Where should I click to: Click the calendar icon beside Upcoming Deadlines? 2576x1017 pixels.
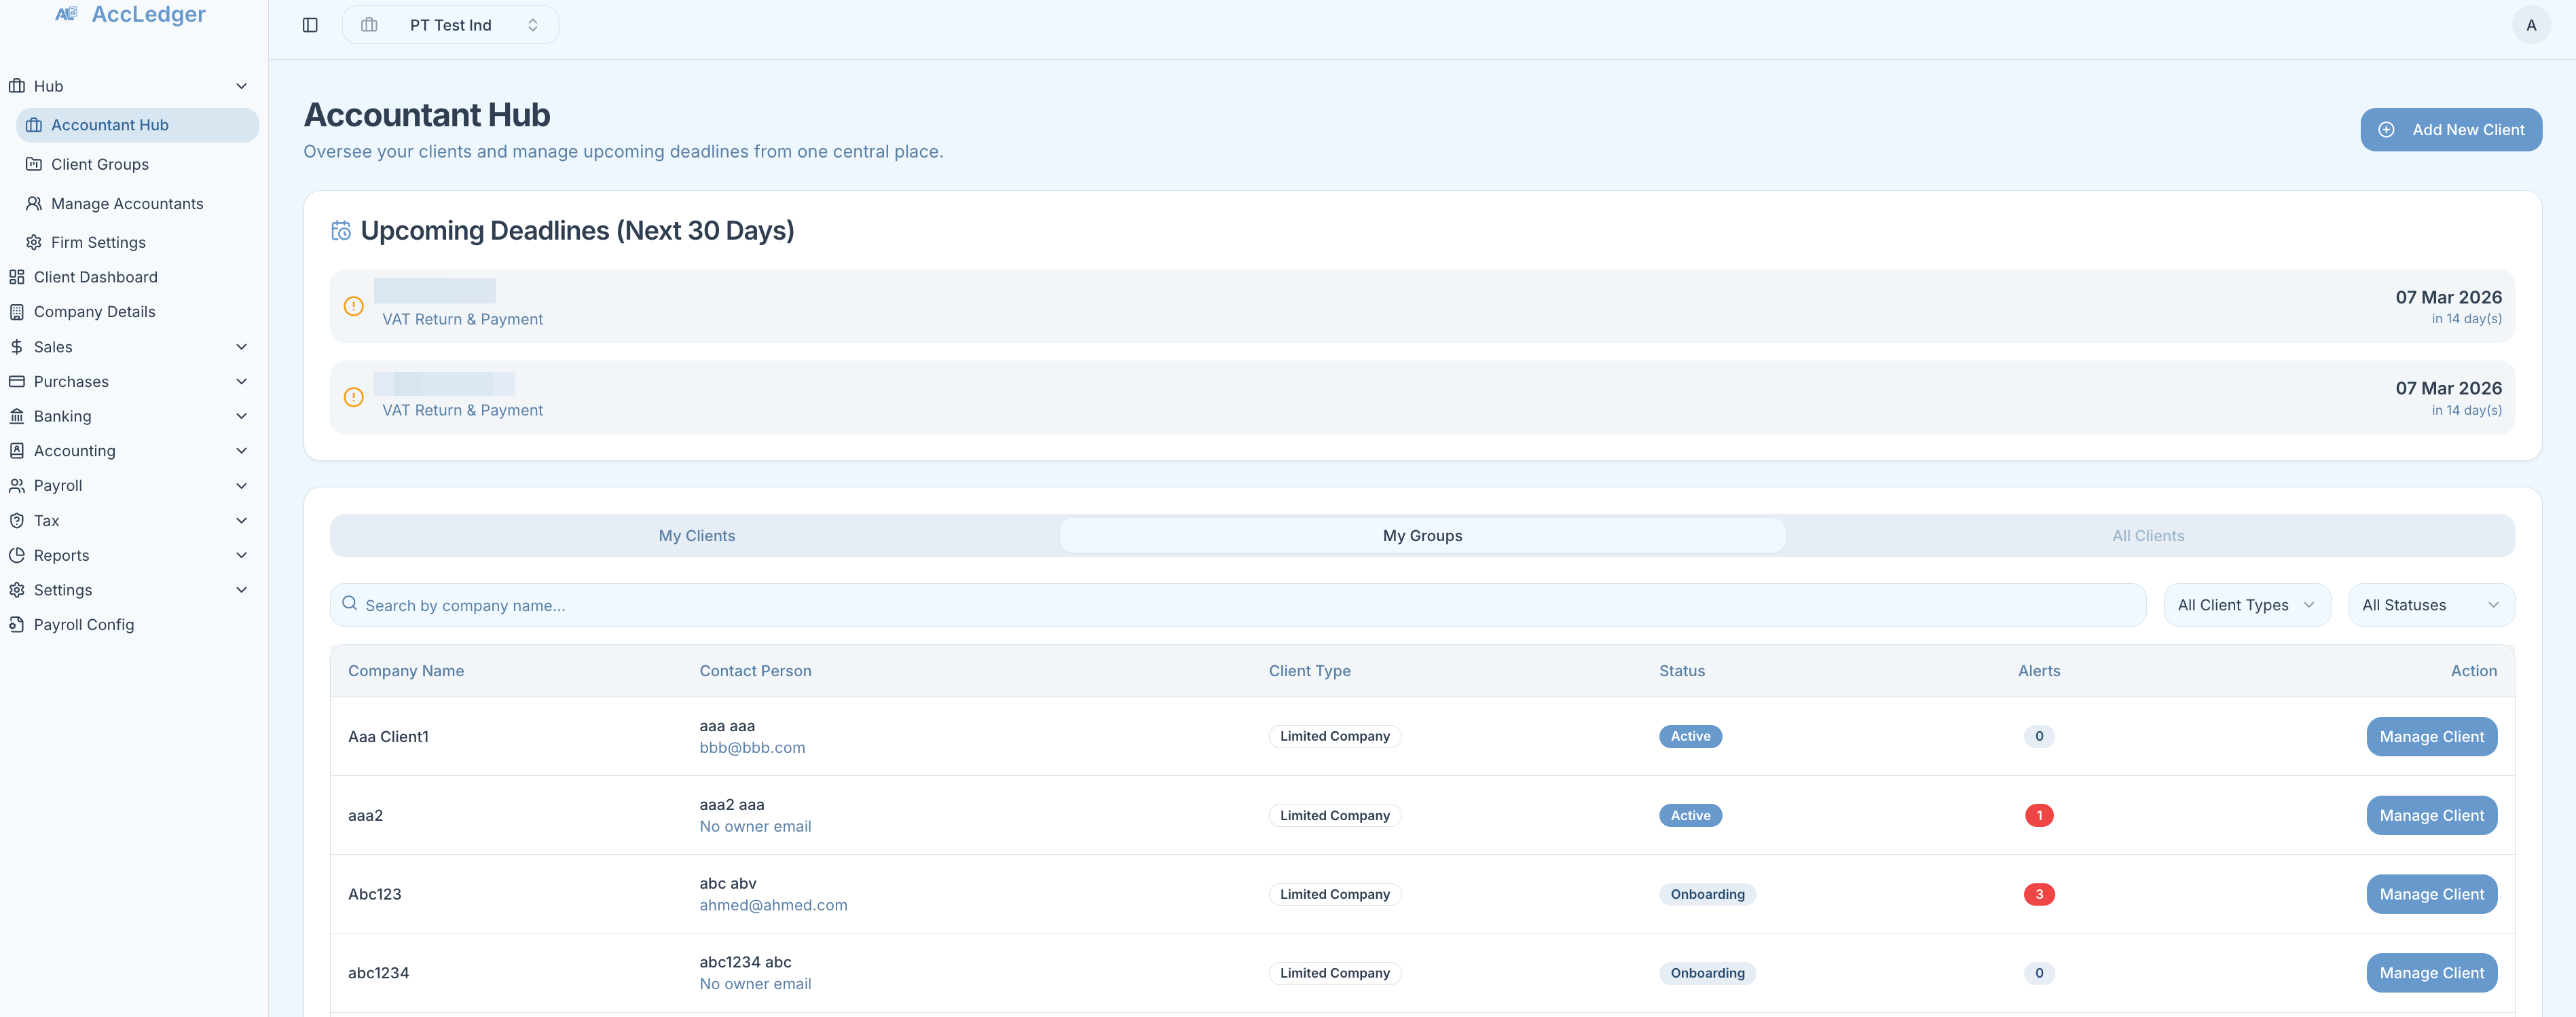tap(341, 230)
